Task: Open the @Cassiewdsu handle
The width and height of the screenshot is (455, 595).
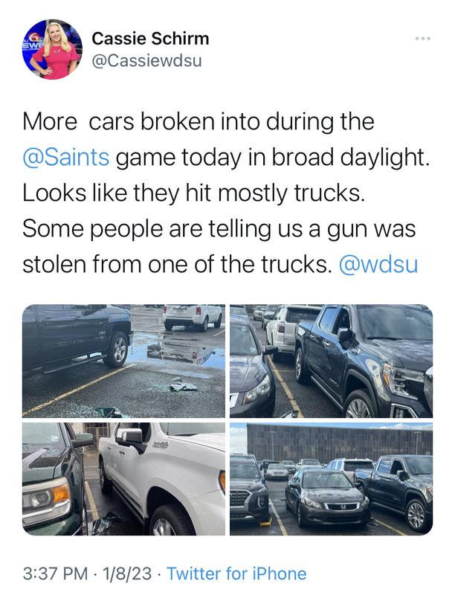Action: point(146,61)
